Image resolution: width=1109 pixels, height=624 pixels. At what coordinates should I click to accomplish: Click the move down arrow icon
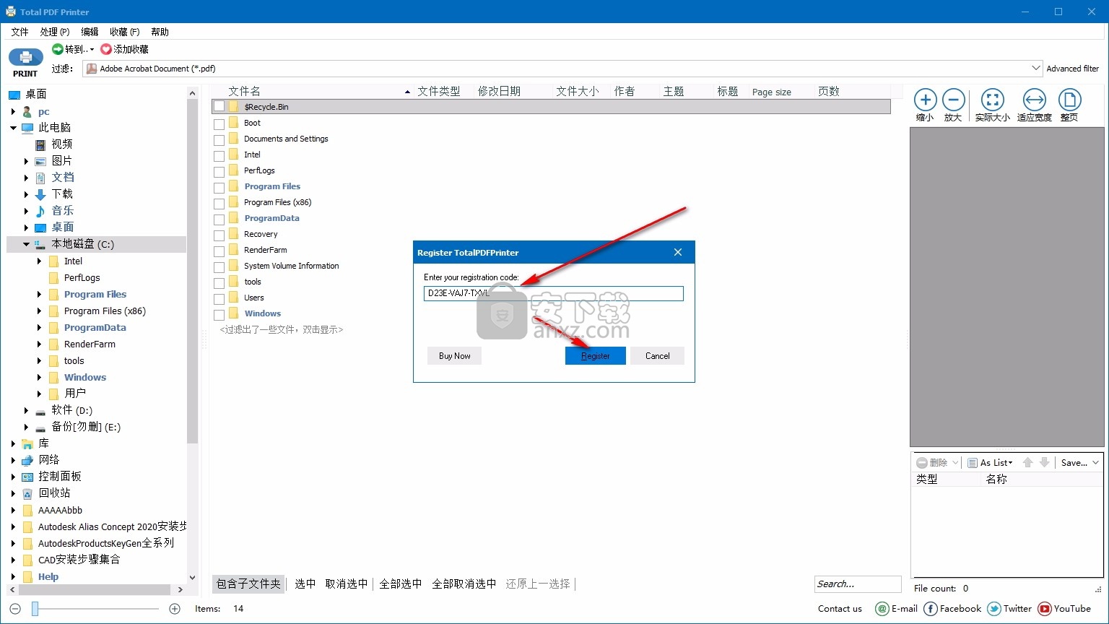click(x=1044, y=463)
